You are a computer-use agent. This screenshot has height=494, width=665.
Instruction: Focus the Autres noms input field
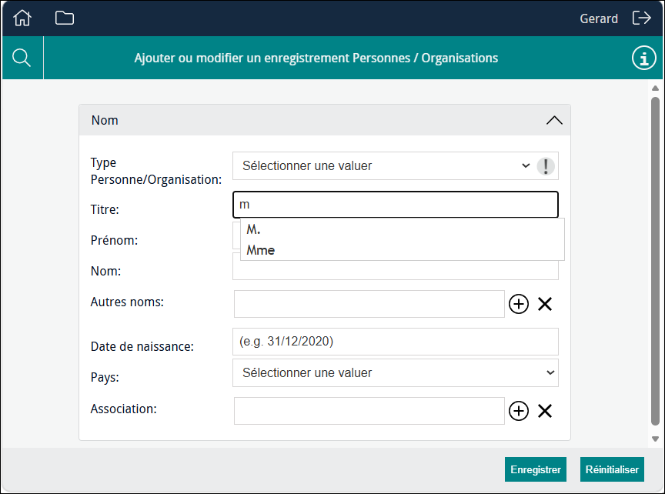369,304
